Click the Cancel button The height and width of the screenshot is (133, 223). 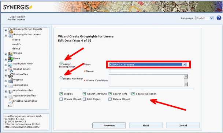183,125
